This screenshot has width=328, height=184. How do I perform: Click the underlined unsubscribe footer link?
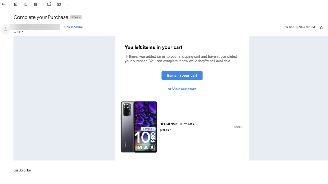point(22,170)
